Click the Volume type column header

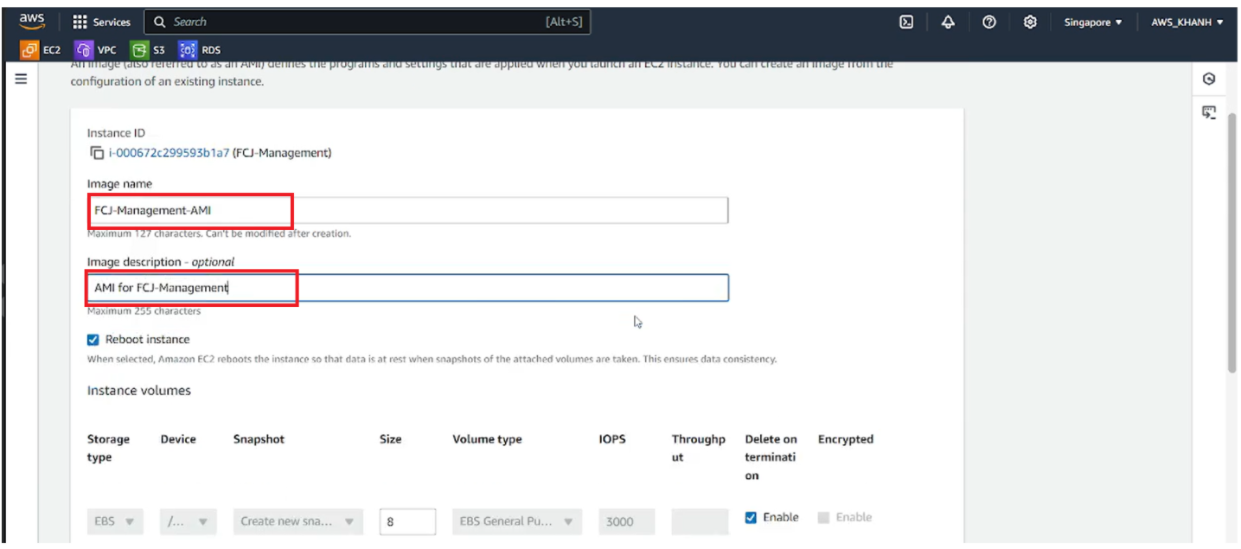[487, 439]
